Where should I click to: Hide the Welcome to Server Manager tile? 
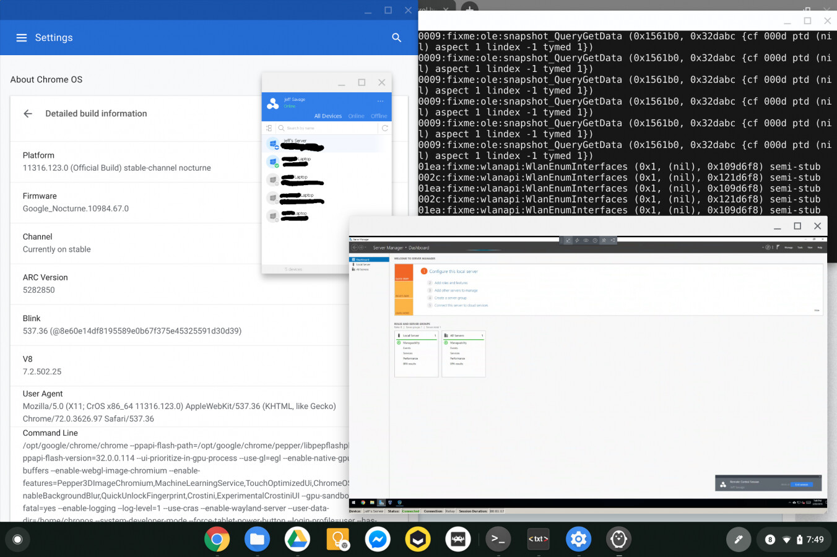pyautogui.click(x=817, y=310)
